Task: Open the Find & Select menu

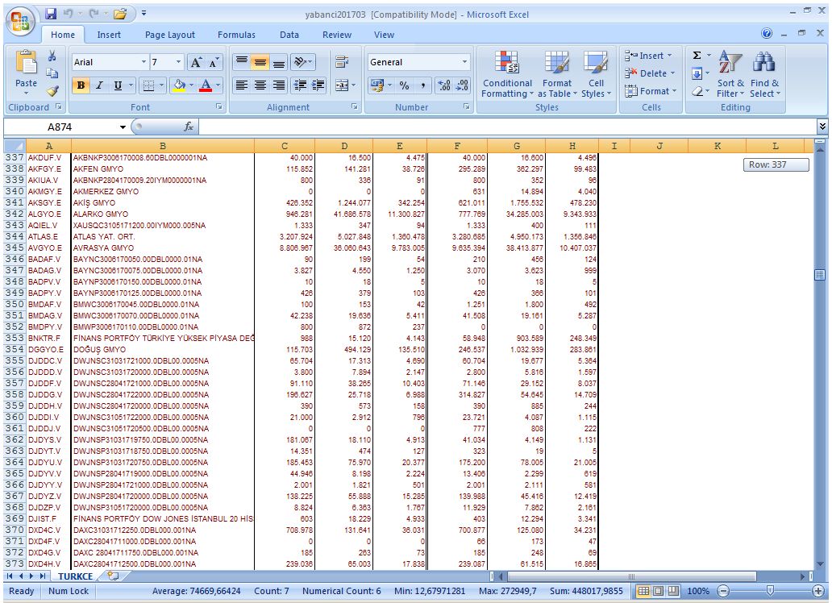Action: 764,74
